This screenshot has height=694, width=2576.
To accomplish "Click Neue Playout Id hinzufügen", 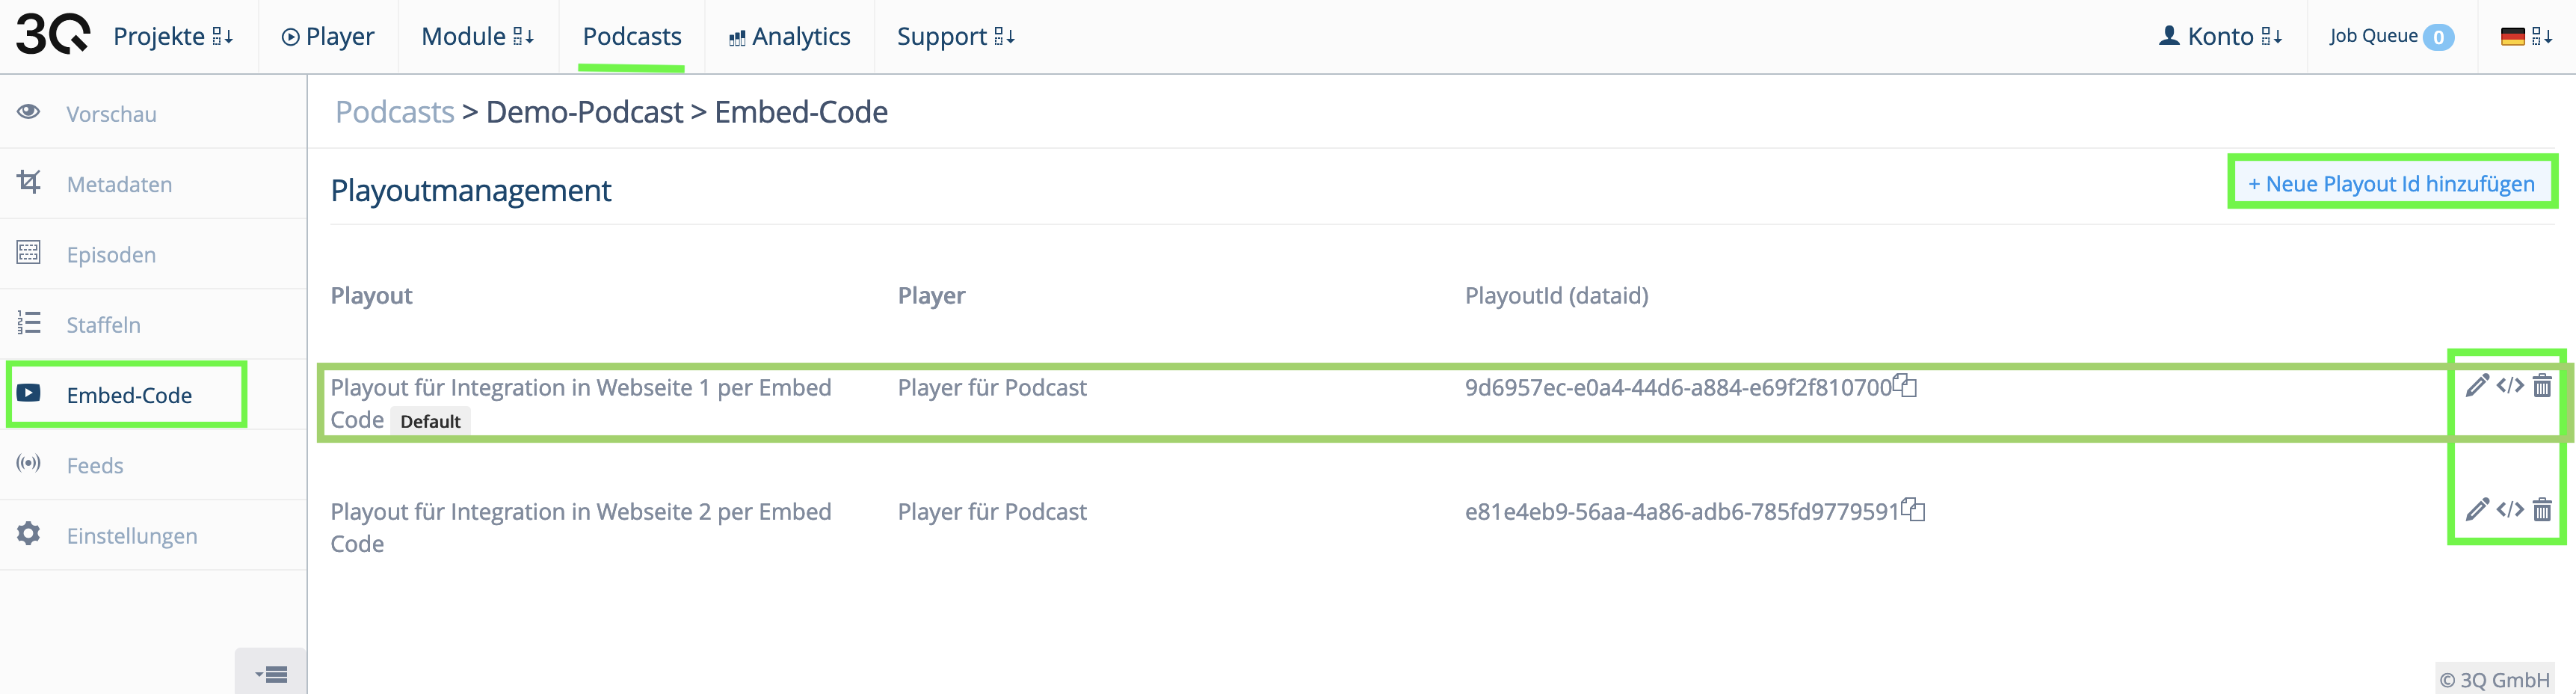I will pos(2391,183).
